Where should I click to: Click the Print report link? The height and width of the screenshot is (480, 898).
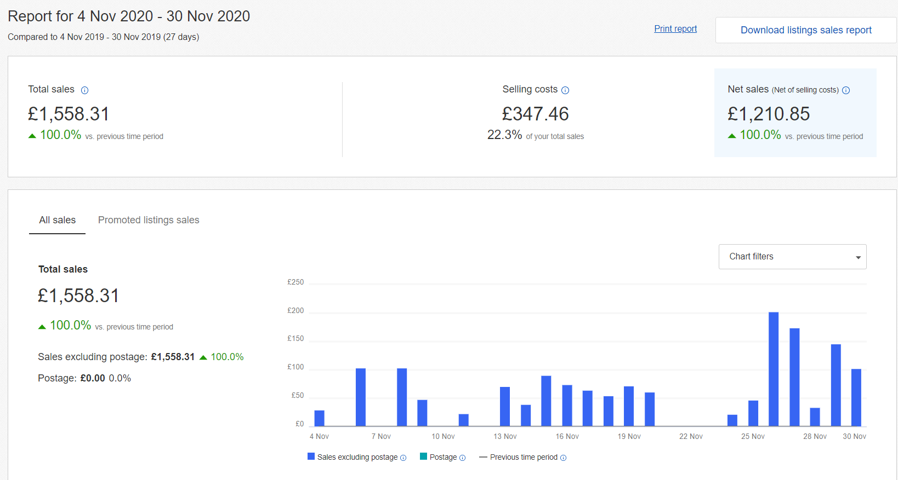675,29
